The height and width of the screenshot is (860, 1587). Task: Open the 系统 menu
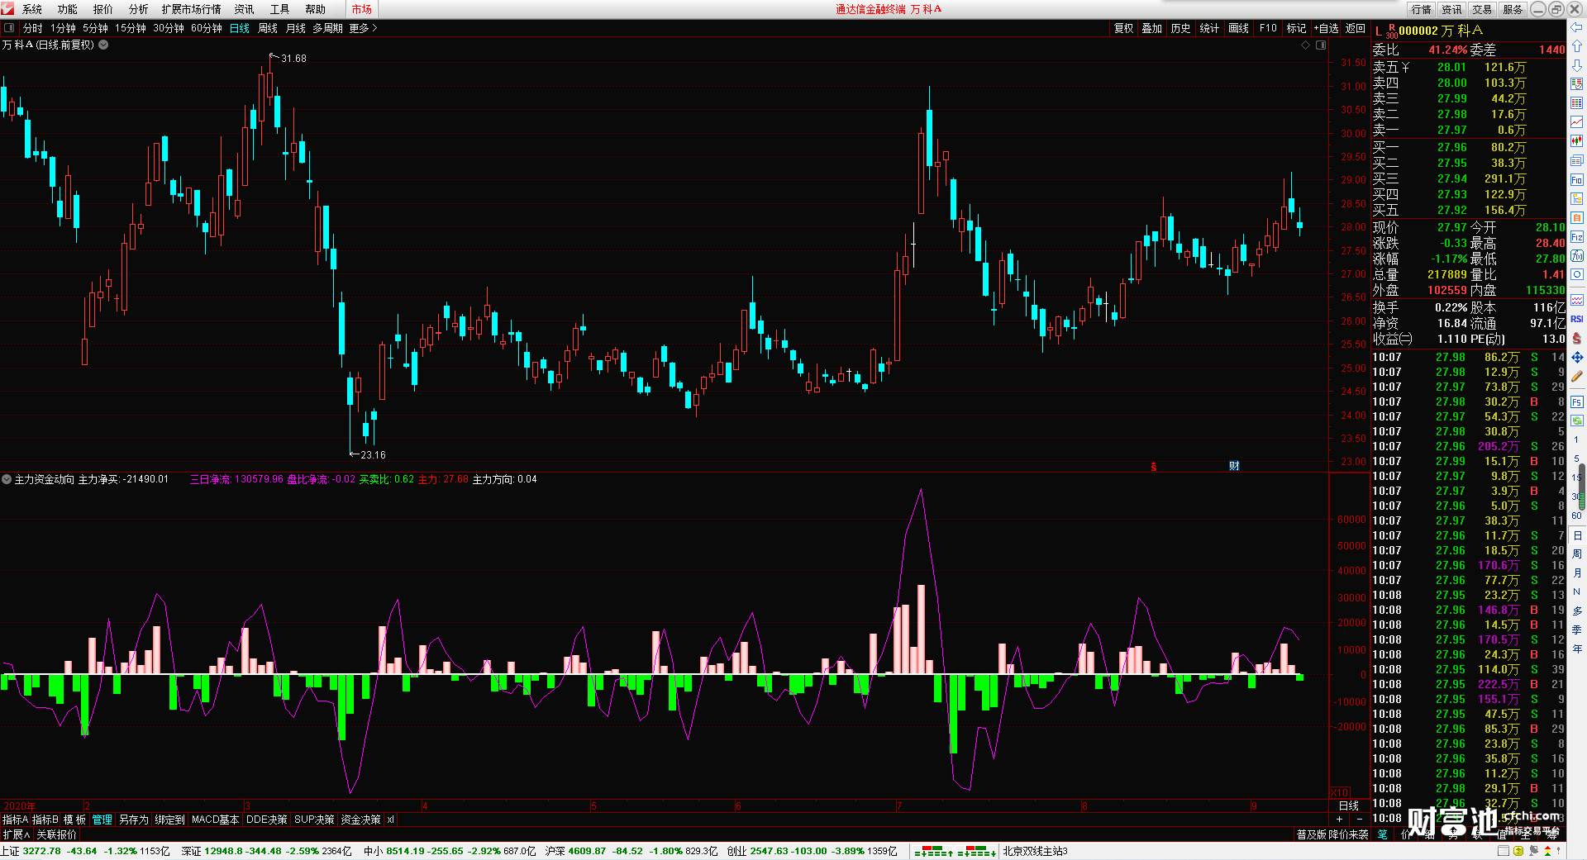(32, 9)
